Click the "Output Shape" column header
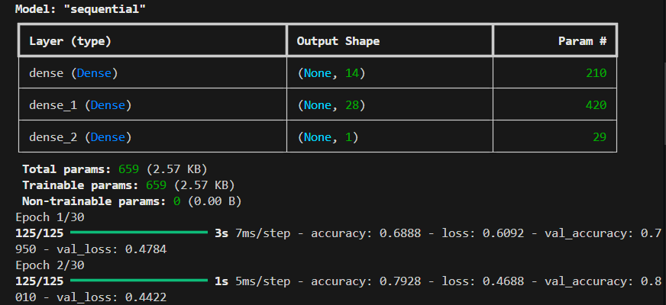 (338, 40)
